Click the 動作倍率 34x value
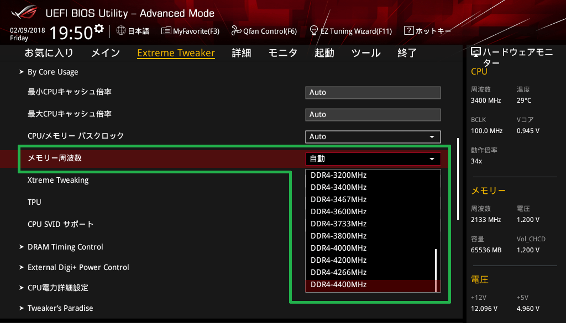The image size is (566, 323). click(476, 161)
